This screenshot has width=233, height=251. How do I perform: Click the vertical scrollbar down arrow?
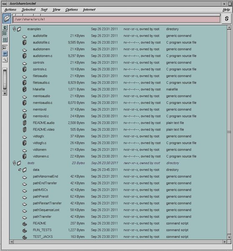click(229, 237)
